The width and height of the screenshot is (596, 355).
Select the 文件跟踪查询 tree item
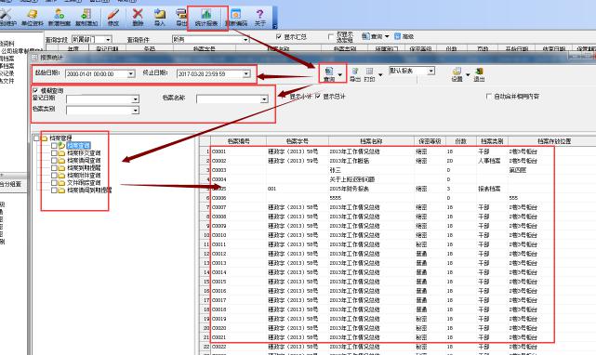84,182
